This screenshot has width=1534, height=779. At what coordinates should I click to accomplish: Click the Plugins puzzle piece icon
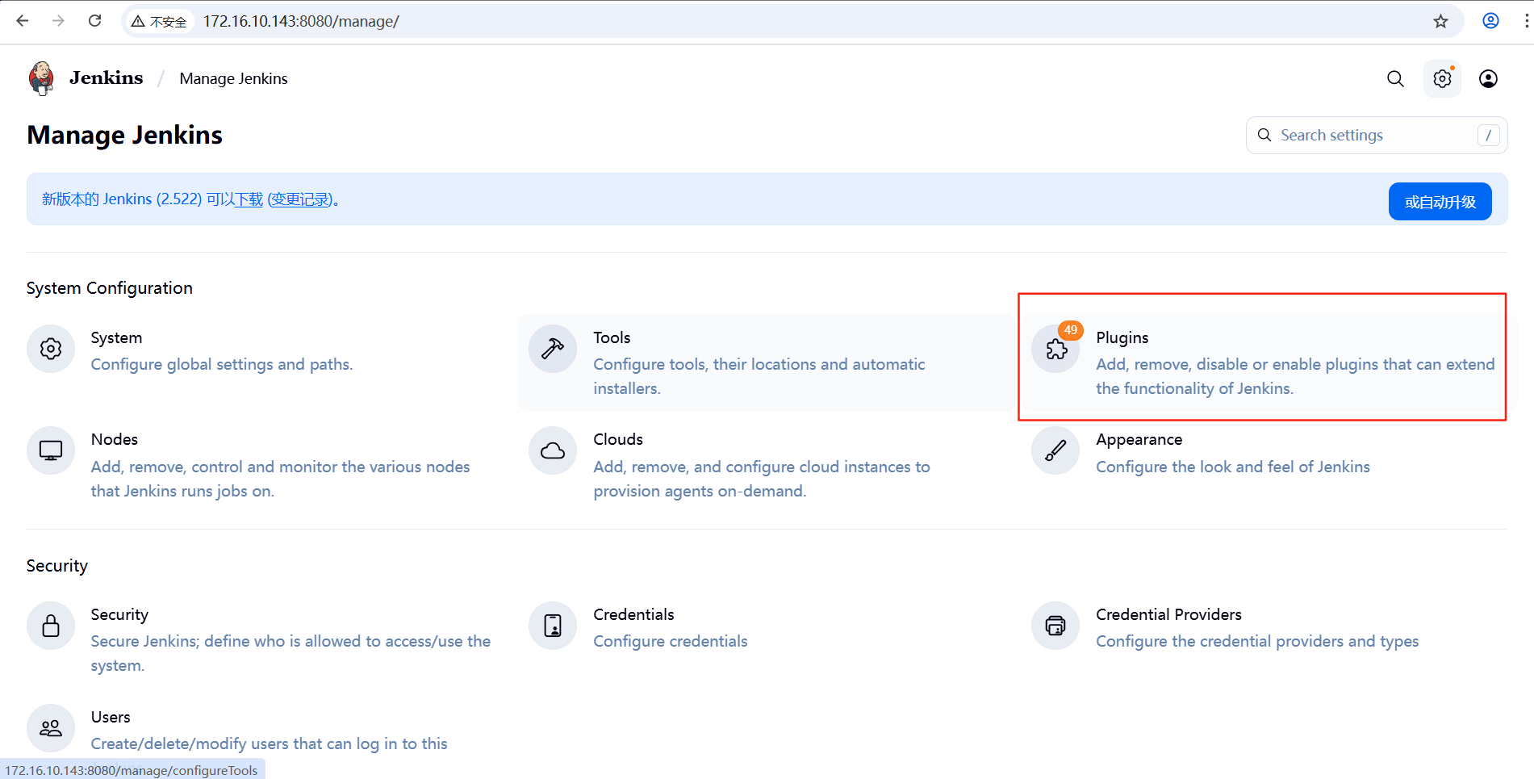[1055, 349]
